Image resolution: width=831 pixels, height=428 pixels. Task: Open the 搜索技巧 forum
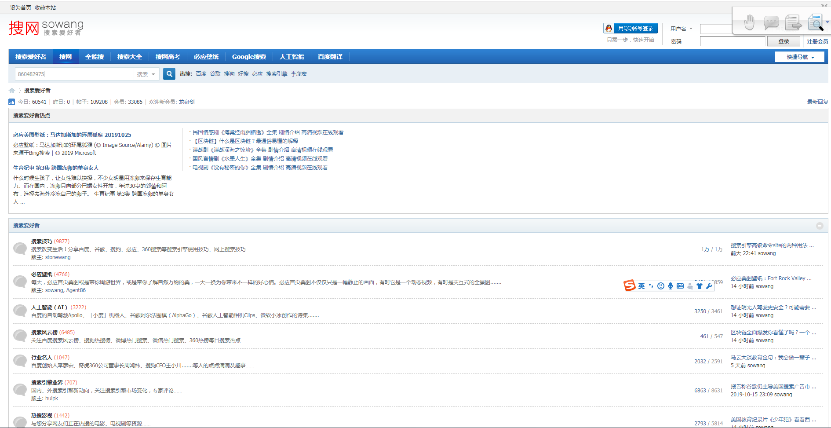(42, 241)
